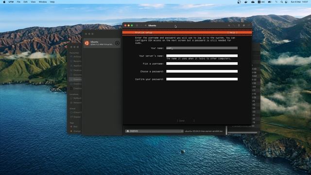Screen dimensions: 311x175
Task: Open the Apple menu
Action: (4, 2)
